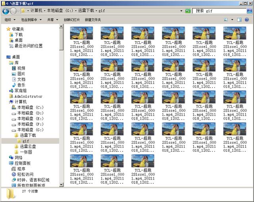Viewport: 254px width, 202px height.
Task: Toggle the preview pane icon
Action: coord(239,19)
